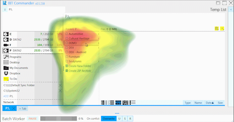Open the hamburger menu beside the P:\ path
The image size is (234, 122).
click(x=5, y=10)
